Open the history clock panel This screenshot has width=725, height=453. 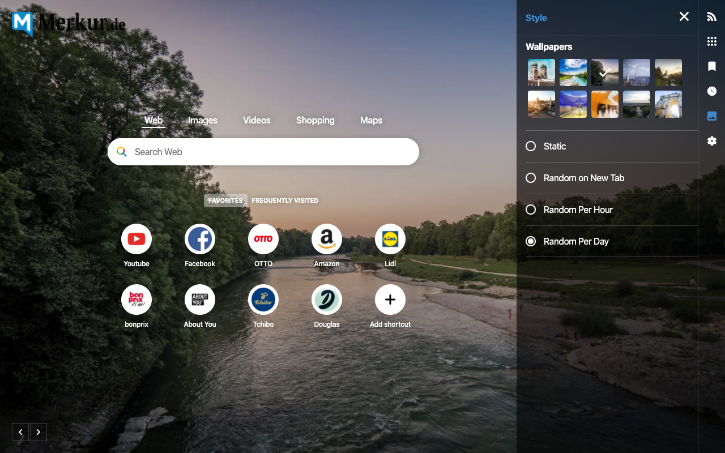pyautogui.click(x=712, y=91)
